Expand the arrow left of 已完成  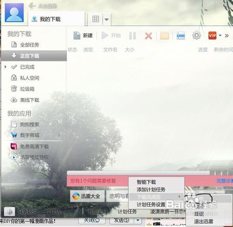click(x=6, y=67)
